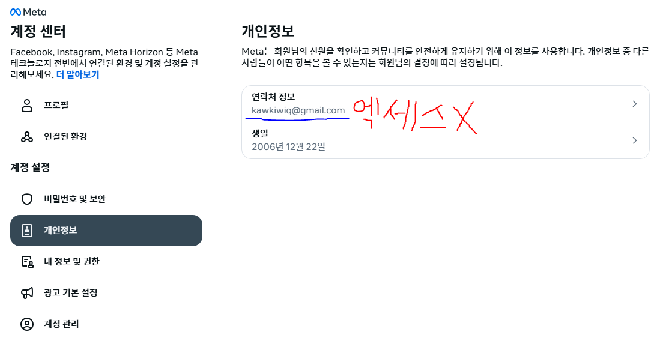Open the 더 알아보기 link
Screen dimensions: 672x341
coord(77,74)
